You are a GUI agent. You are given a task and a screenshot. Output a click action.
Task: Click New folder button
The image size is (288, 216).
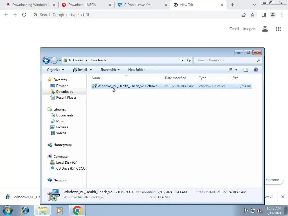(x=136, y=70)
